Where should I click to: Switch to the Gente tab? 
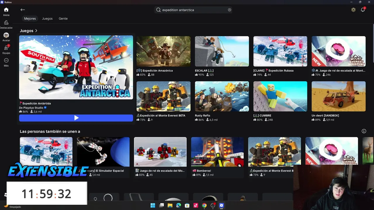[63, 19]
